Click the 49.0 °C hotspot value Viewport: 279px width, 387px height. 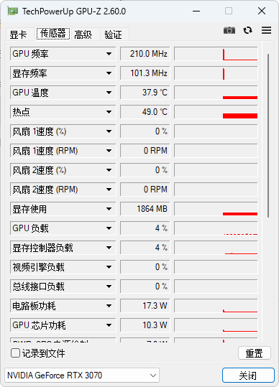tap(145, 112)
